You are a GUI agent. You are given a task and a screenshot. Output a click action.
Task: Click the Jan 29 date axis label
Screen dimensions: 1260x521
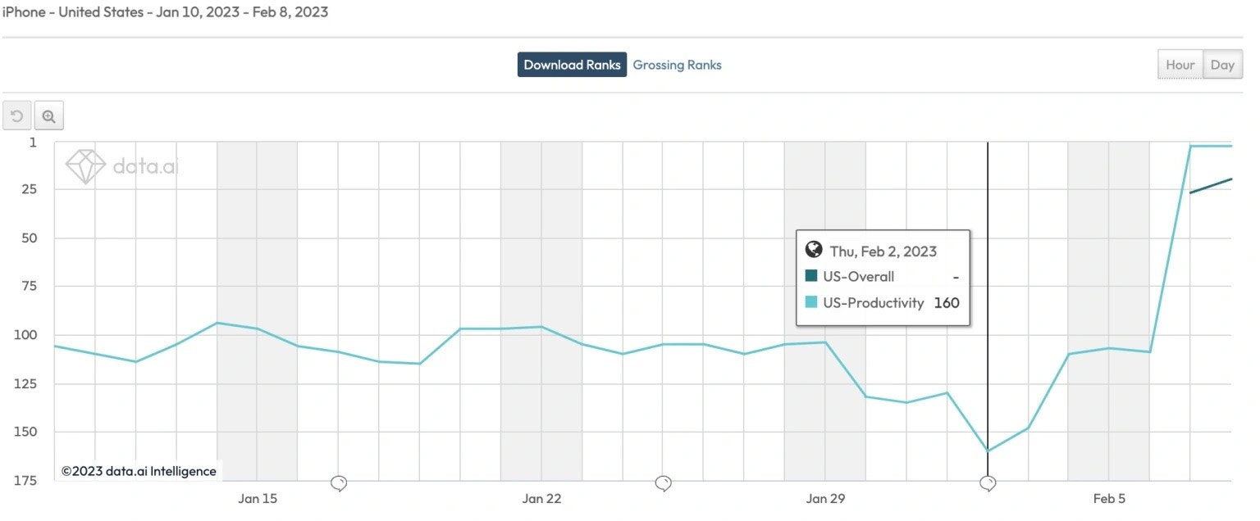[x=825, y=499]
